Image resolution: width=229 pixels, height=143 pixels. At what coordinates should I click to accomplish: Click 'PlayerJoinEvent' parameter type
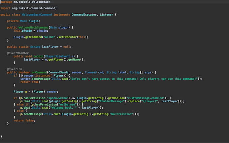pyautogui.click(x=58, y=57)
